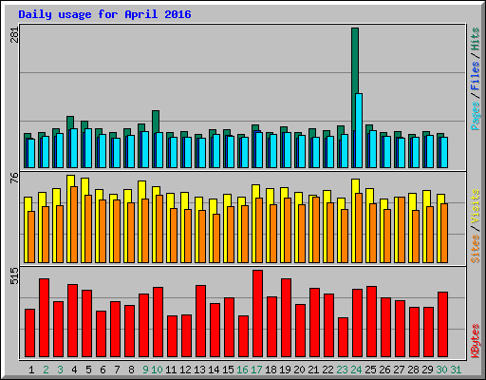
Task: Click the 'Hits' legend label
Action: click(476, 39)
